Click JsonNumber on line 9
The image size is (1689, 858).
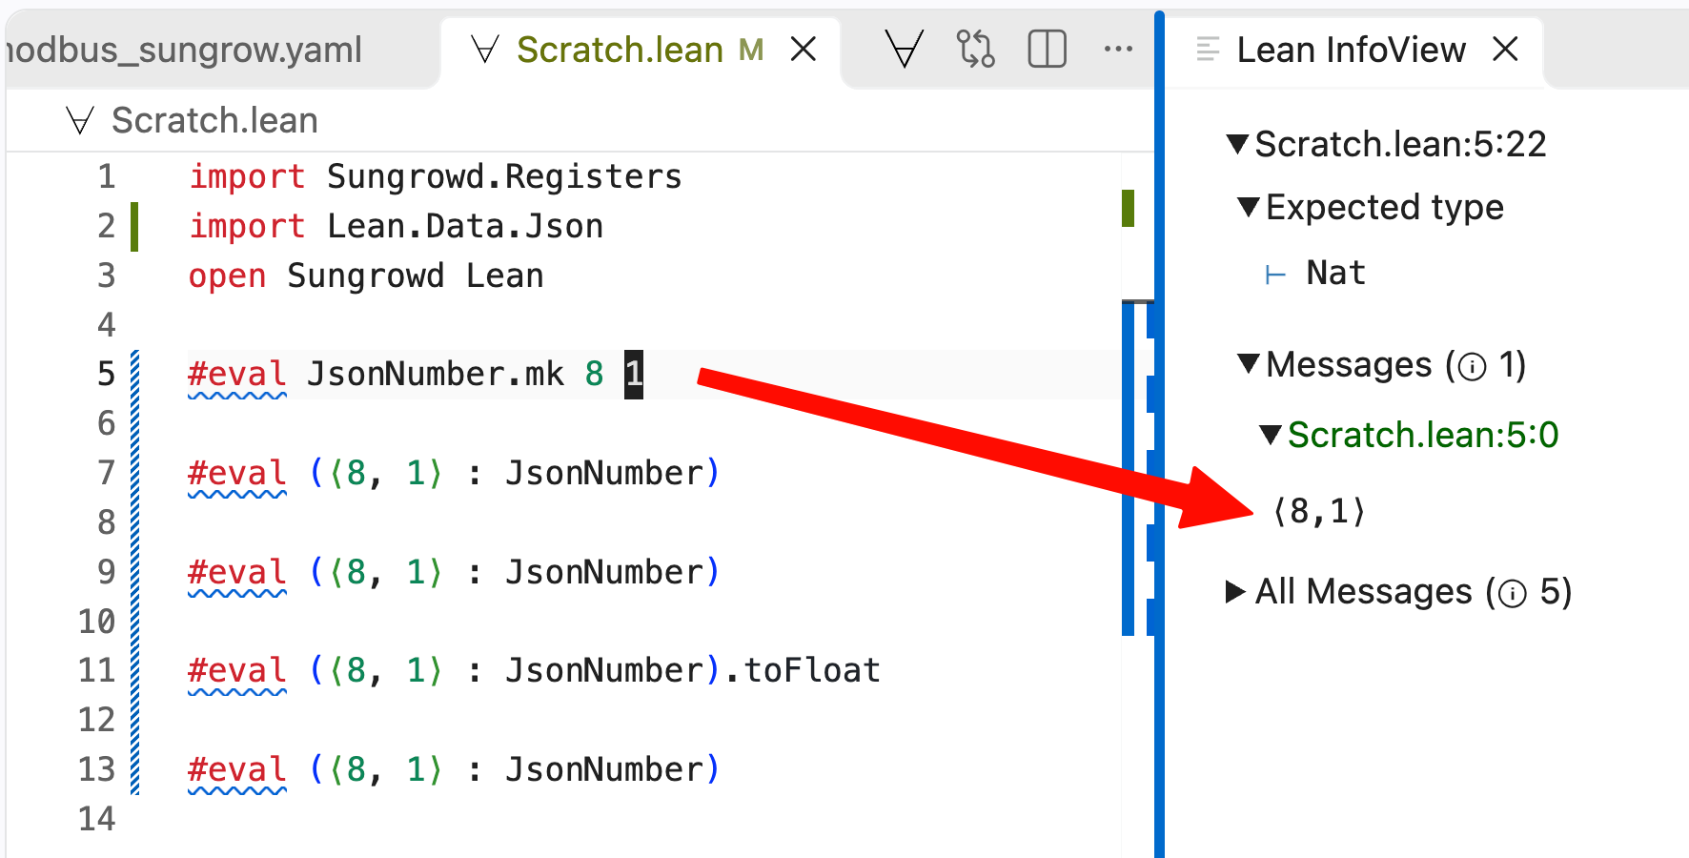click(604, 572)
